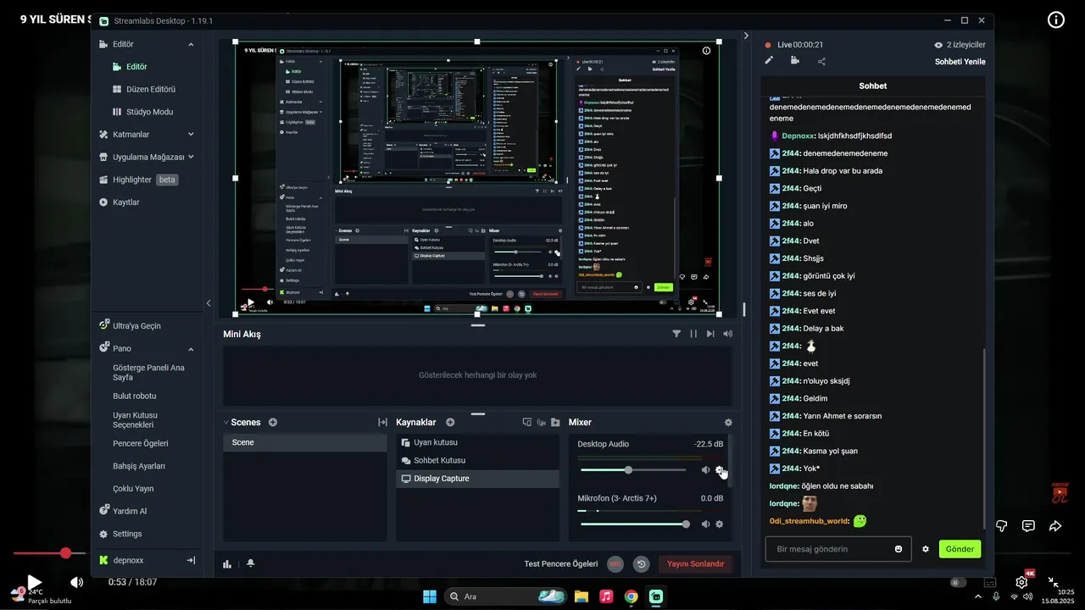The image size is (1085, 610).
Task: Click Yayını Sonlandır button
Action: 695,563
